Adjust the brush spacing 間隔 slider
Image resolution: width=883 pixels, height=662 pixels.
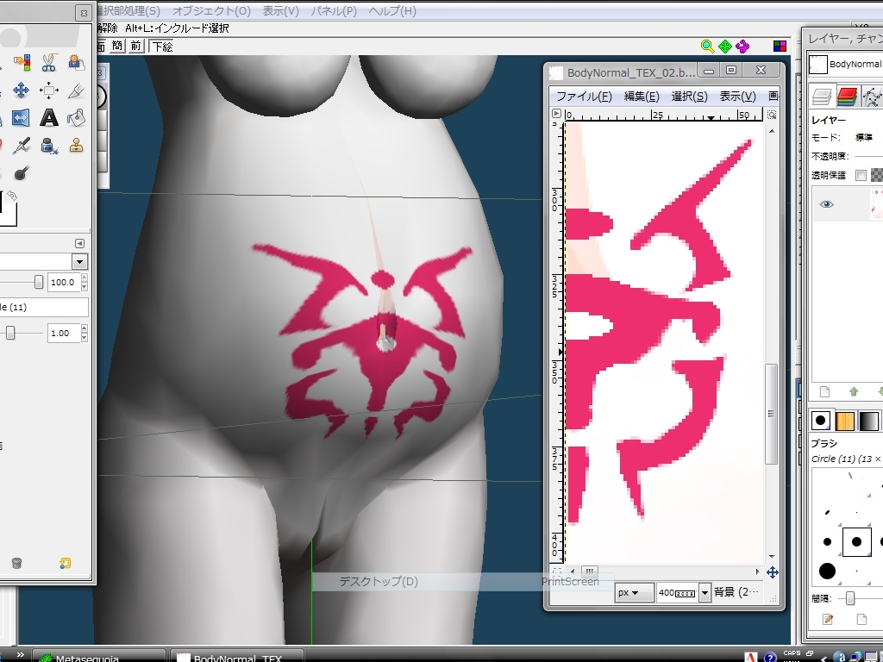tap(850, 598)
